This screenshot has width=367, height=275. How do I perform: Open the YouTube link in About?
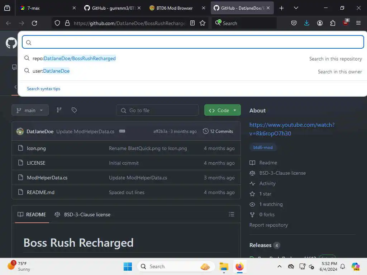click(x=292, y=129)
